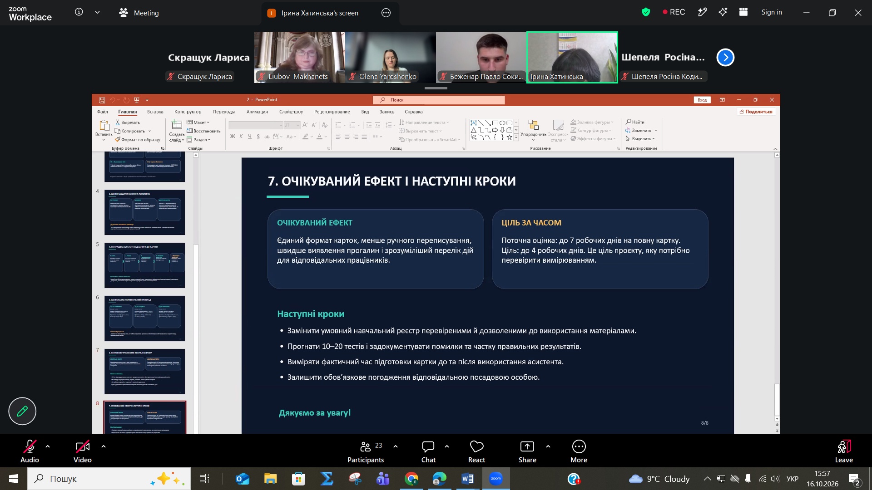Open the AI Companion sparkle icon

click(723, 12)
